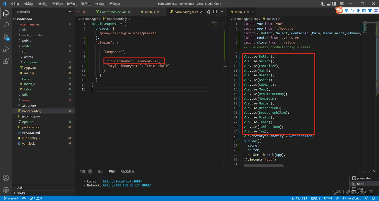
Task: Open Source Control view with 15 badge
Action: 6,37
